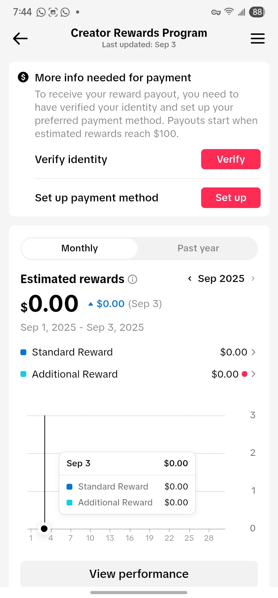278x598 pixels.
Task: Expand Additional Reward details chevron
Action: click(254, 374)
